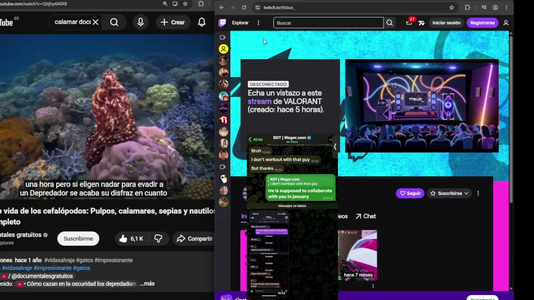Screen dimensions: 534x300
Task: Click the verified badge next to channel name
Action: coord(45,235)
